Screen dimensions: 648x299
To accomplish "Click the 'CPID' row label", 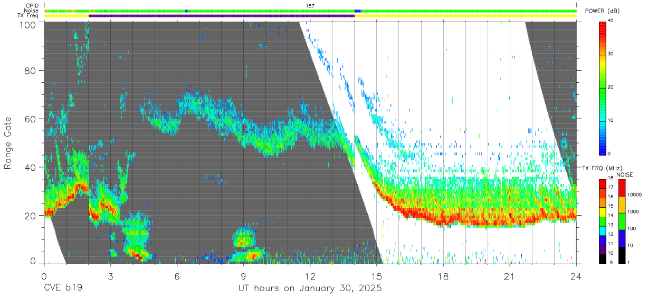I will point(32,6).
